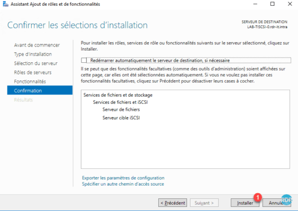Screen dimensions: 298x211
Task: Click the Annuler button
Action: pyautogui.click(x=276, y=203)
